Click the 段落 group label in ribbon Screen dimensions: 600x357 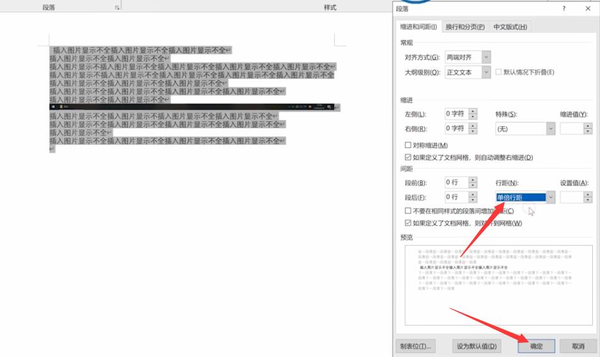(x=49, y=7)
